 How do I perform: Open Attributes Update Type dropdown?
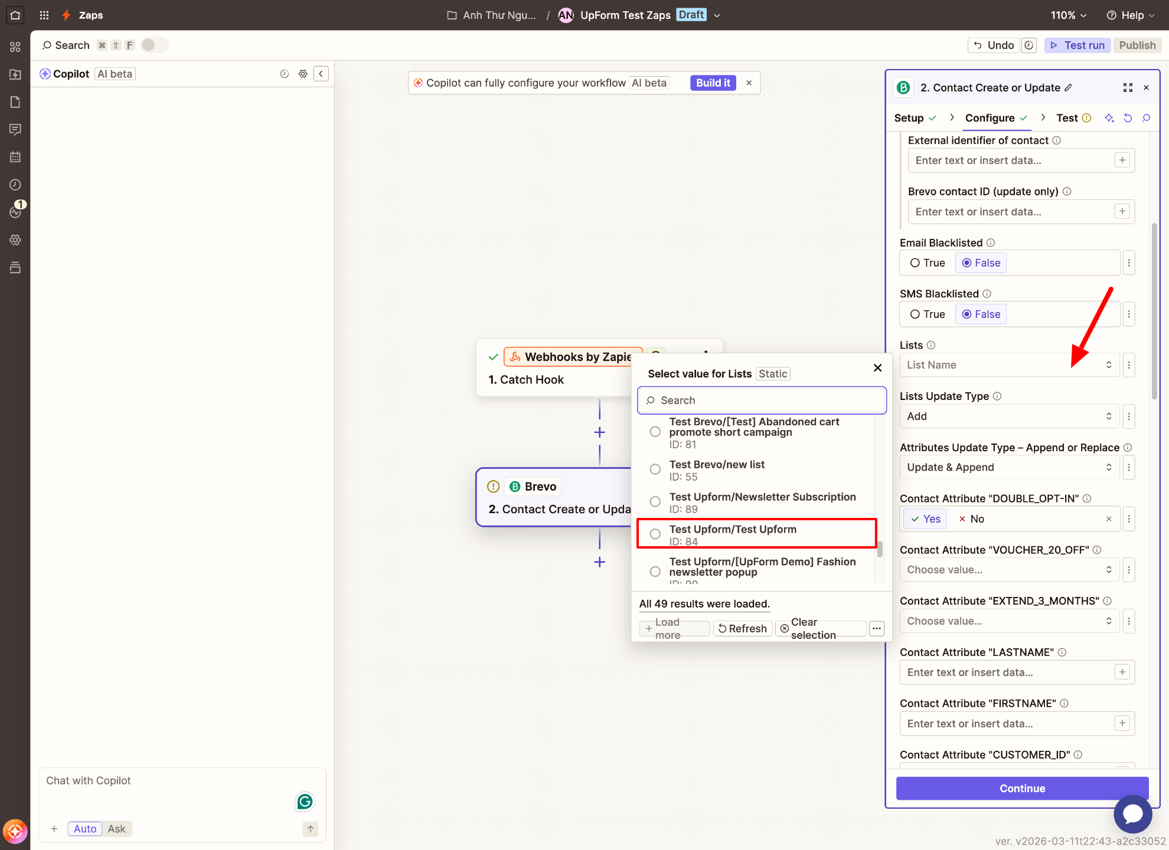[x=1010, y=467]
